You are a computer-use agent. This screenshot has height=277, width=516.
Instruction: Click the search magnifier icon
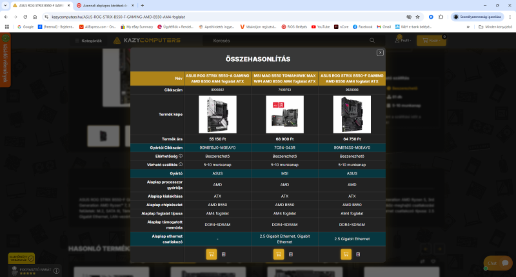pos(372,41)
